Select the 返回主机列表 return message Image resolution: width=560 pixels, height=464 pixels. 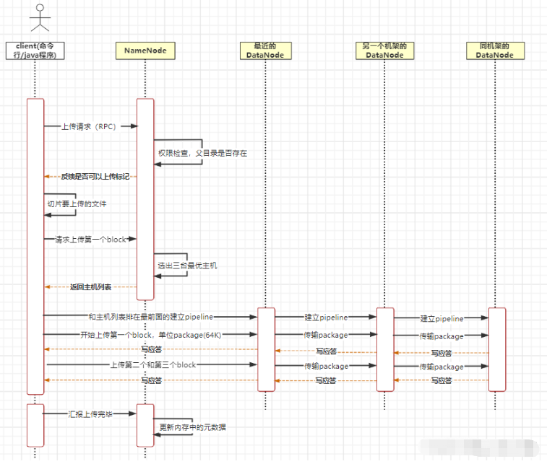click(x=90, y=287)
